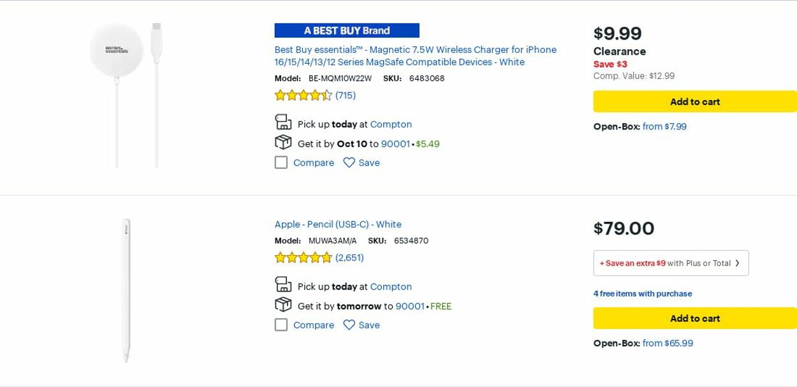The height and width of the screenshot is (387, 797).
Task: Expand the Save an extra $9 with Plus offer
Action: (x=671, y=263)
